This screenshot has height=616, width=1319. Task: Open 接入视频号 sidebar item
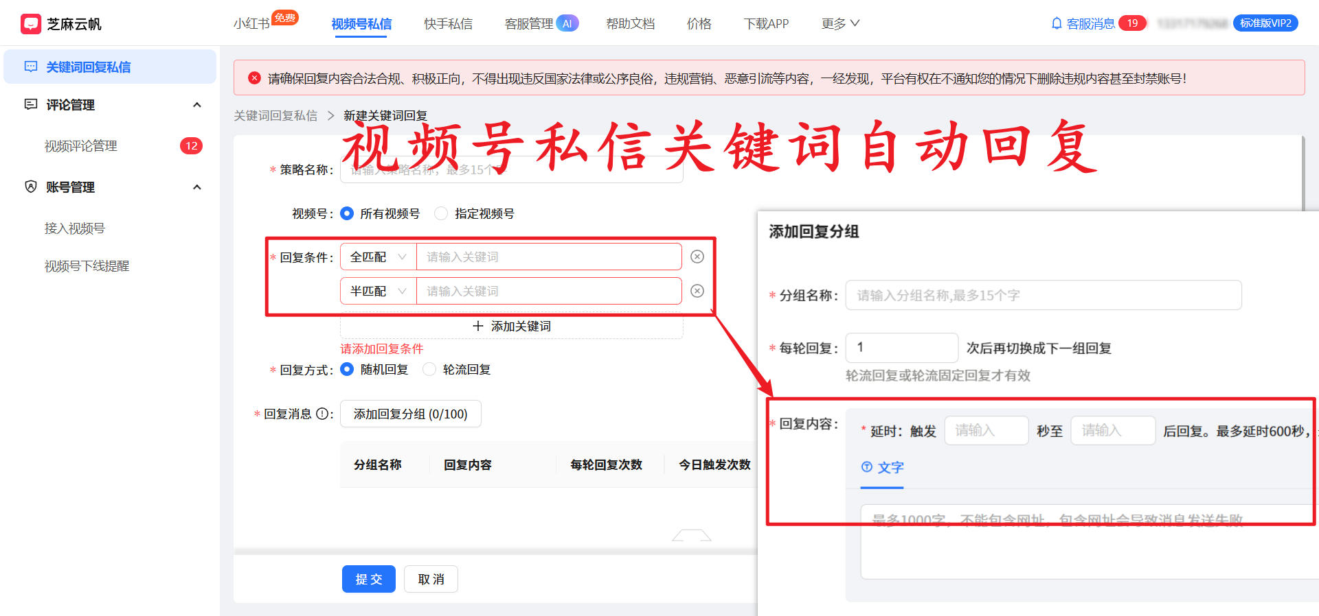75,228
